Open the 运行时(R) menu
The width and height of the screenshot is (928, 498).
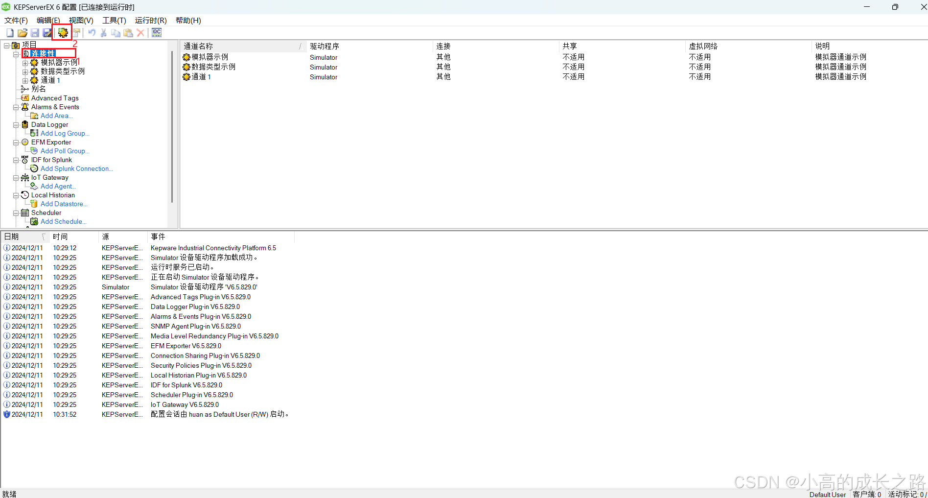[x=151, y=20]
